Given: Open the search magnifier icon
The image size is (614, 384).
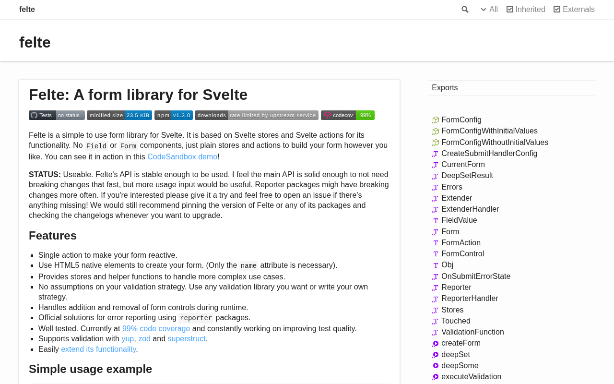Looking at the screenshot, I should (x=465, y=10).
